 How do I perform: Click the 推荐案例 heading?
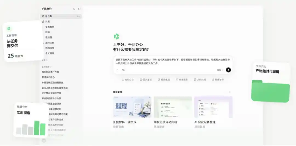click(117, 92)
